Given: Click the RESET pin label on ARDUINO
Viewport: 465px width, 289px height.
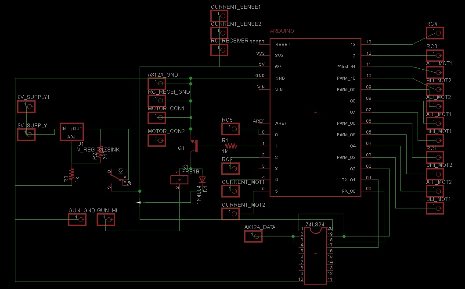Looking at the screenshot, I should pyautogui.click(x=283, y=44).
